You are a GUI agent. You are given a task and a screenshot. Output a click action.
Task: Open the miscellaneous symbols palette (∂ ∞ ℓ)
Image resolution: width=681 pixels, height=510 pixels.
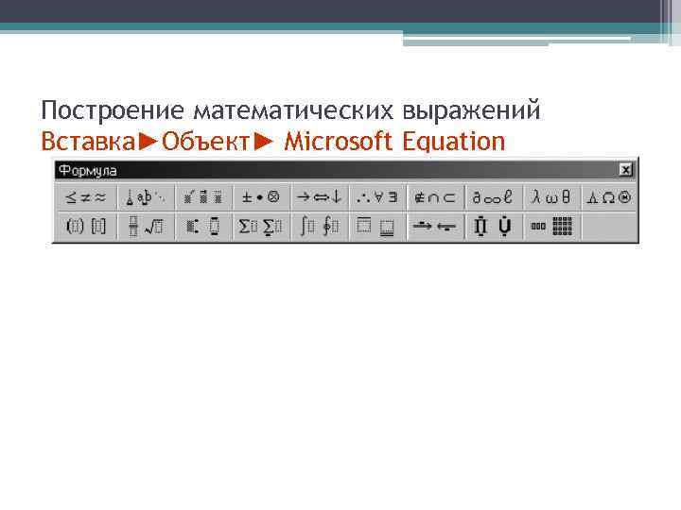point(494,197)
